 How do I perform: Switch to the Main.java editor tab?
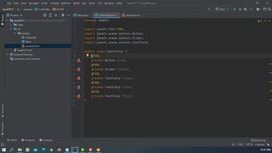point(82,15)
